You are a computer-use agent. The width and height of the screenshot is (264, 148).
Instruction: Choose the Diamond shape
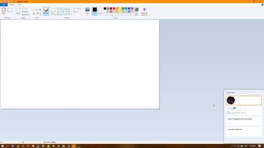pyautogui.click(x=55, y=12)
